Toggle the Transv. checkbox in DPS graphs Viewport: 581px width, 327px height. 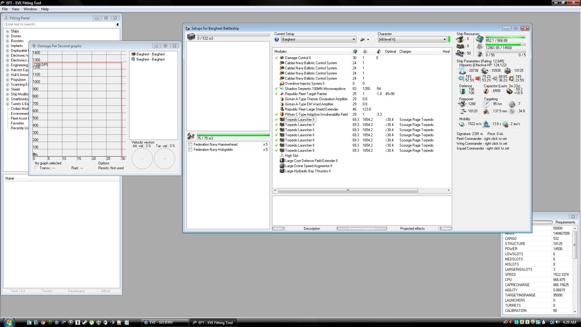click(37, 168)
